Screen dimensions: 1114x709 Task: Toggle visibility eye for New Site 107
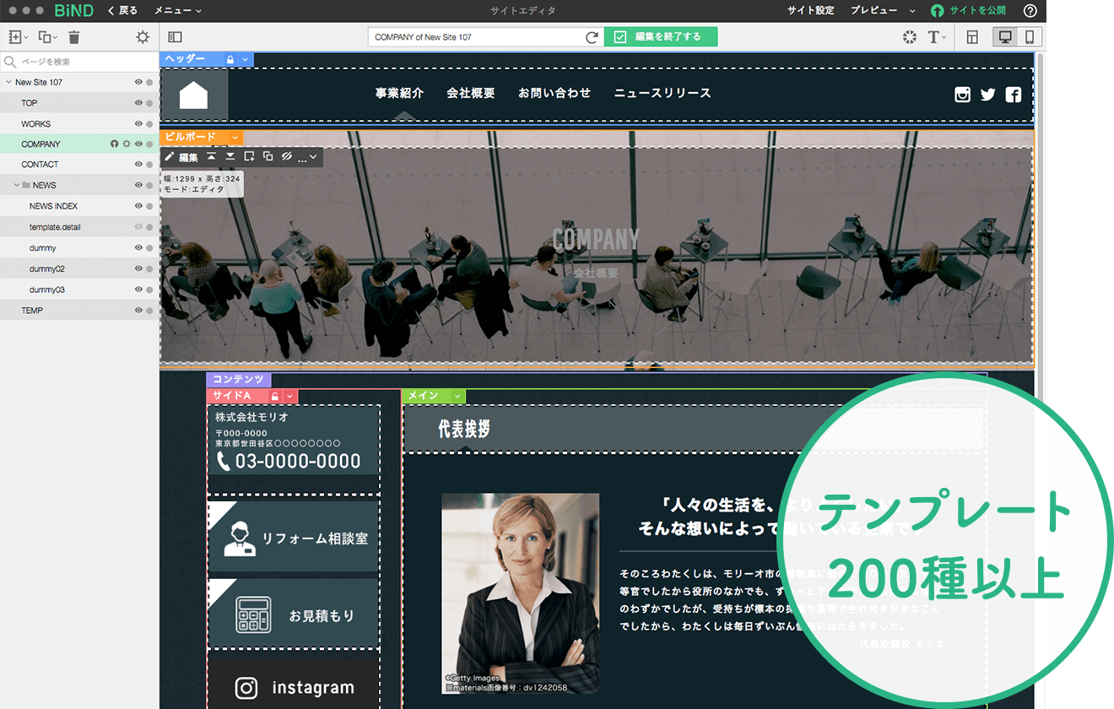[x=138, y=83]
